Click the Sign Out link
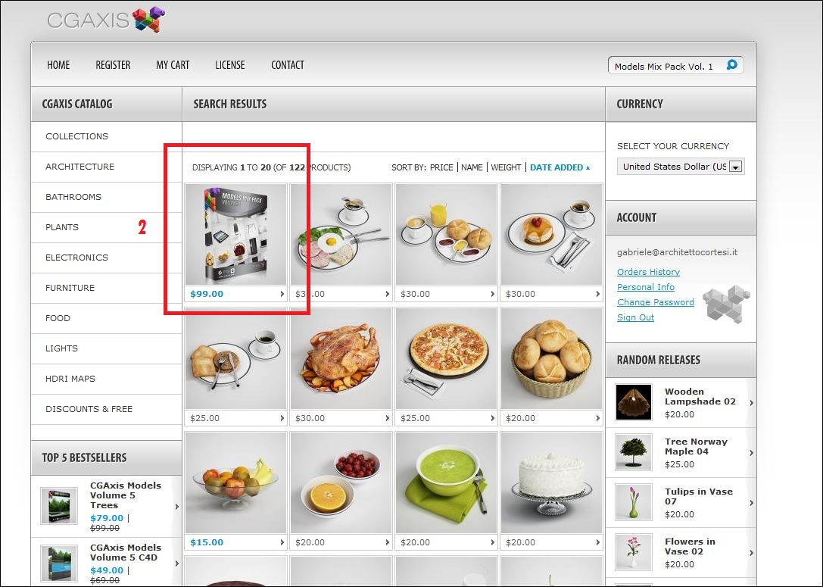 pyautogui.click(x=636, y=317)
